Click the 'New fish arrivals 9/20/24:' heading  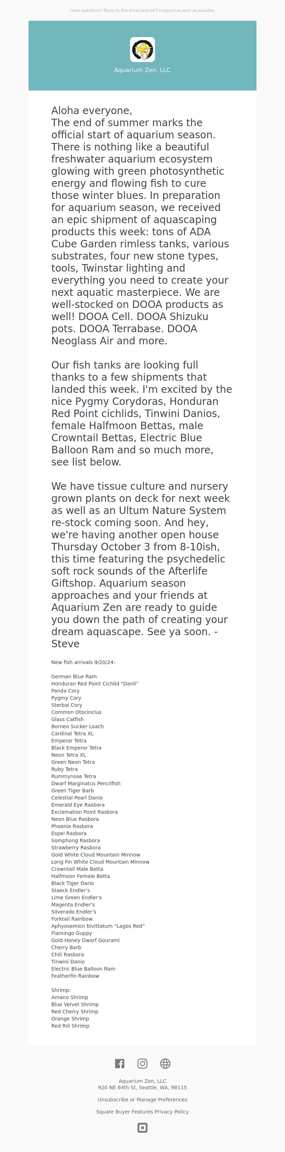[83, 662]
